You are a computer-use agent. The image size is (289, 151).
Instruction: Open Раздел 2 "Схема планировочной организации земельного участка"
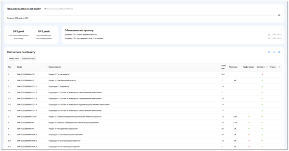[75, 117]
